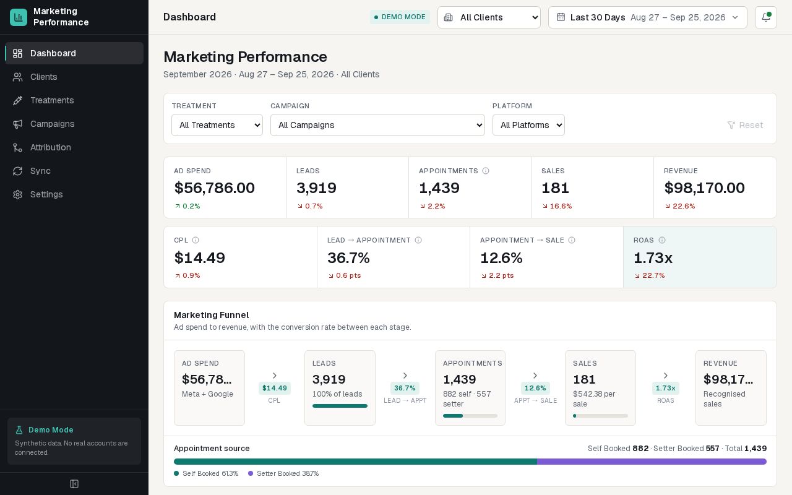Click the calendar icon in date range

[x=561, y=17]
